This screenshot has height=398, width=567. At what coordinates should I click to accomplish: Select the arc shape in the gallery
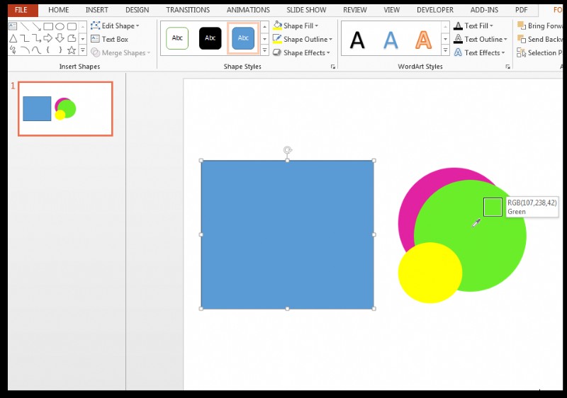tap(25, 50)
